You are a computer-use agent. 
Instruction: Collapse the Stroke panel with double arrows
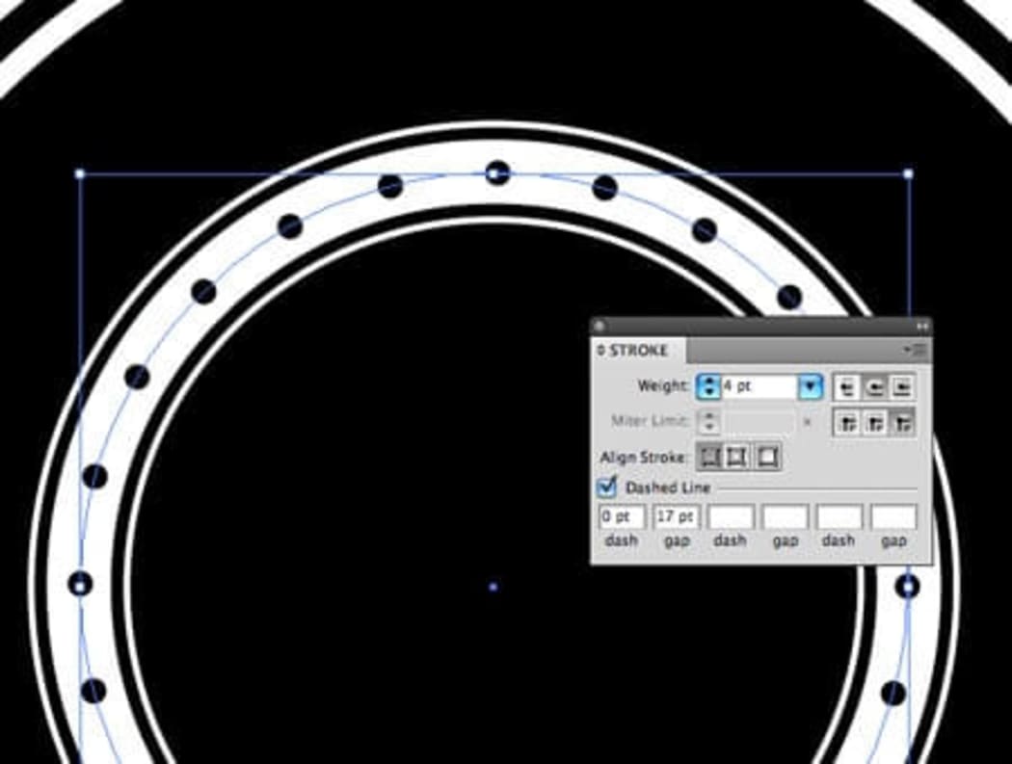click(921, 327)
